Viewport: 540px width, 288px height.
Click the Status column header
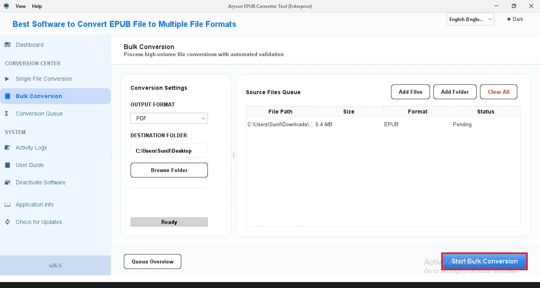click(486, 112)
